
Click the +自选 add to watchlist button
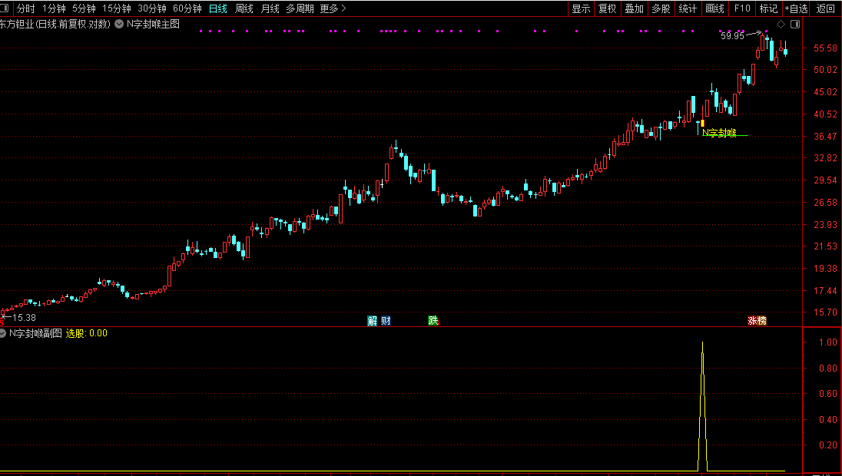coord(796,8)
